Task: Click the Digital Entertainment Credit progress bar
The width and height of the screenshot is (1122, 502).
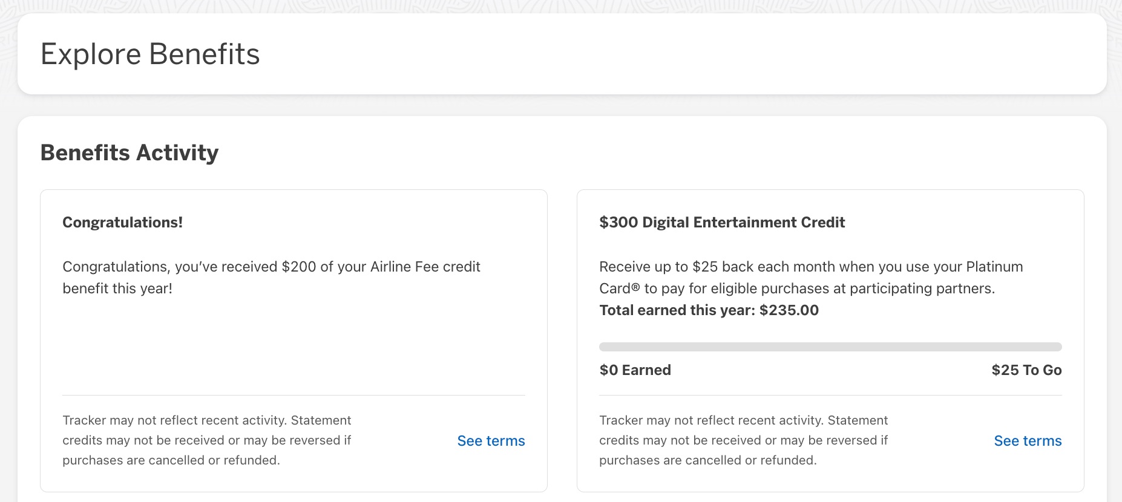Action: point(830,347)
